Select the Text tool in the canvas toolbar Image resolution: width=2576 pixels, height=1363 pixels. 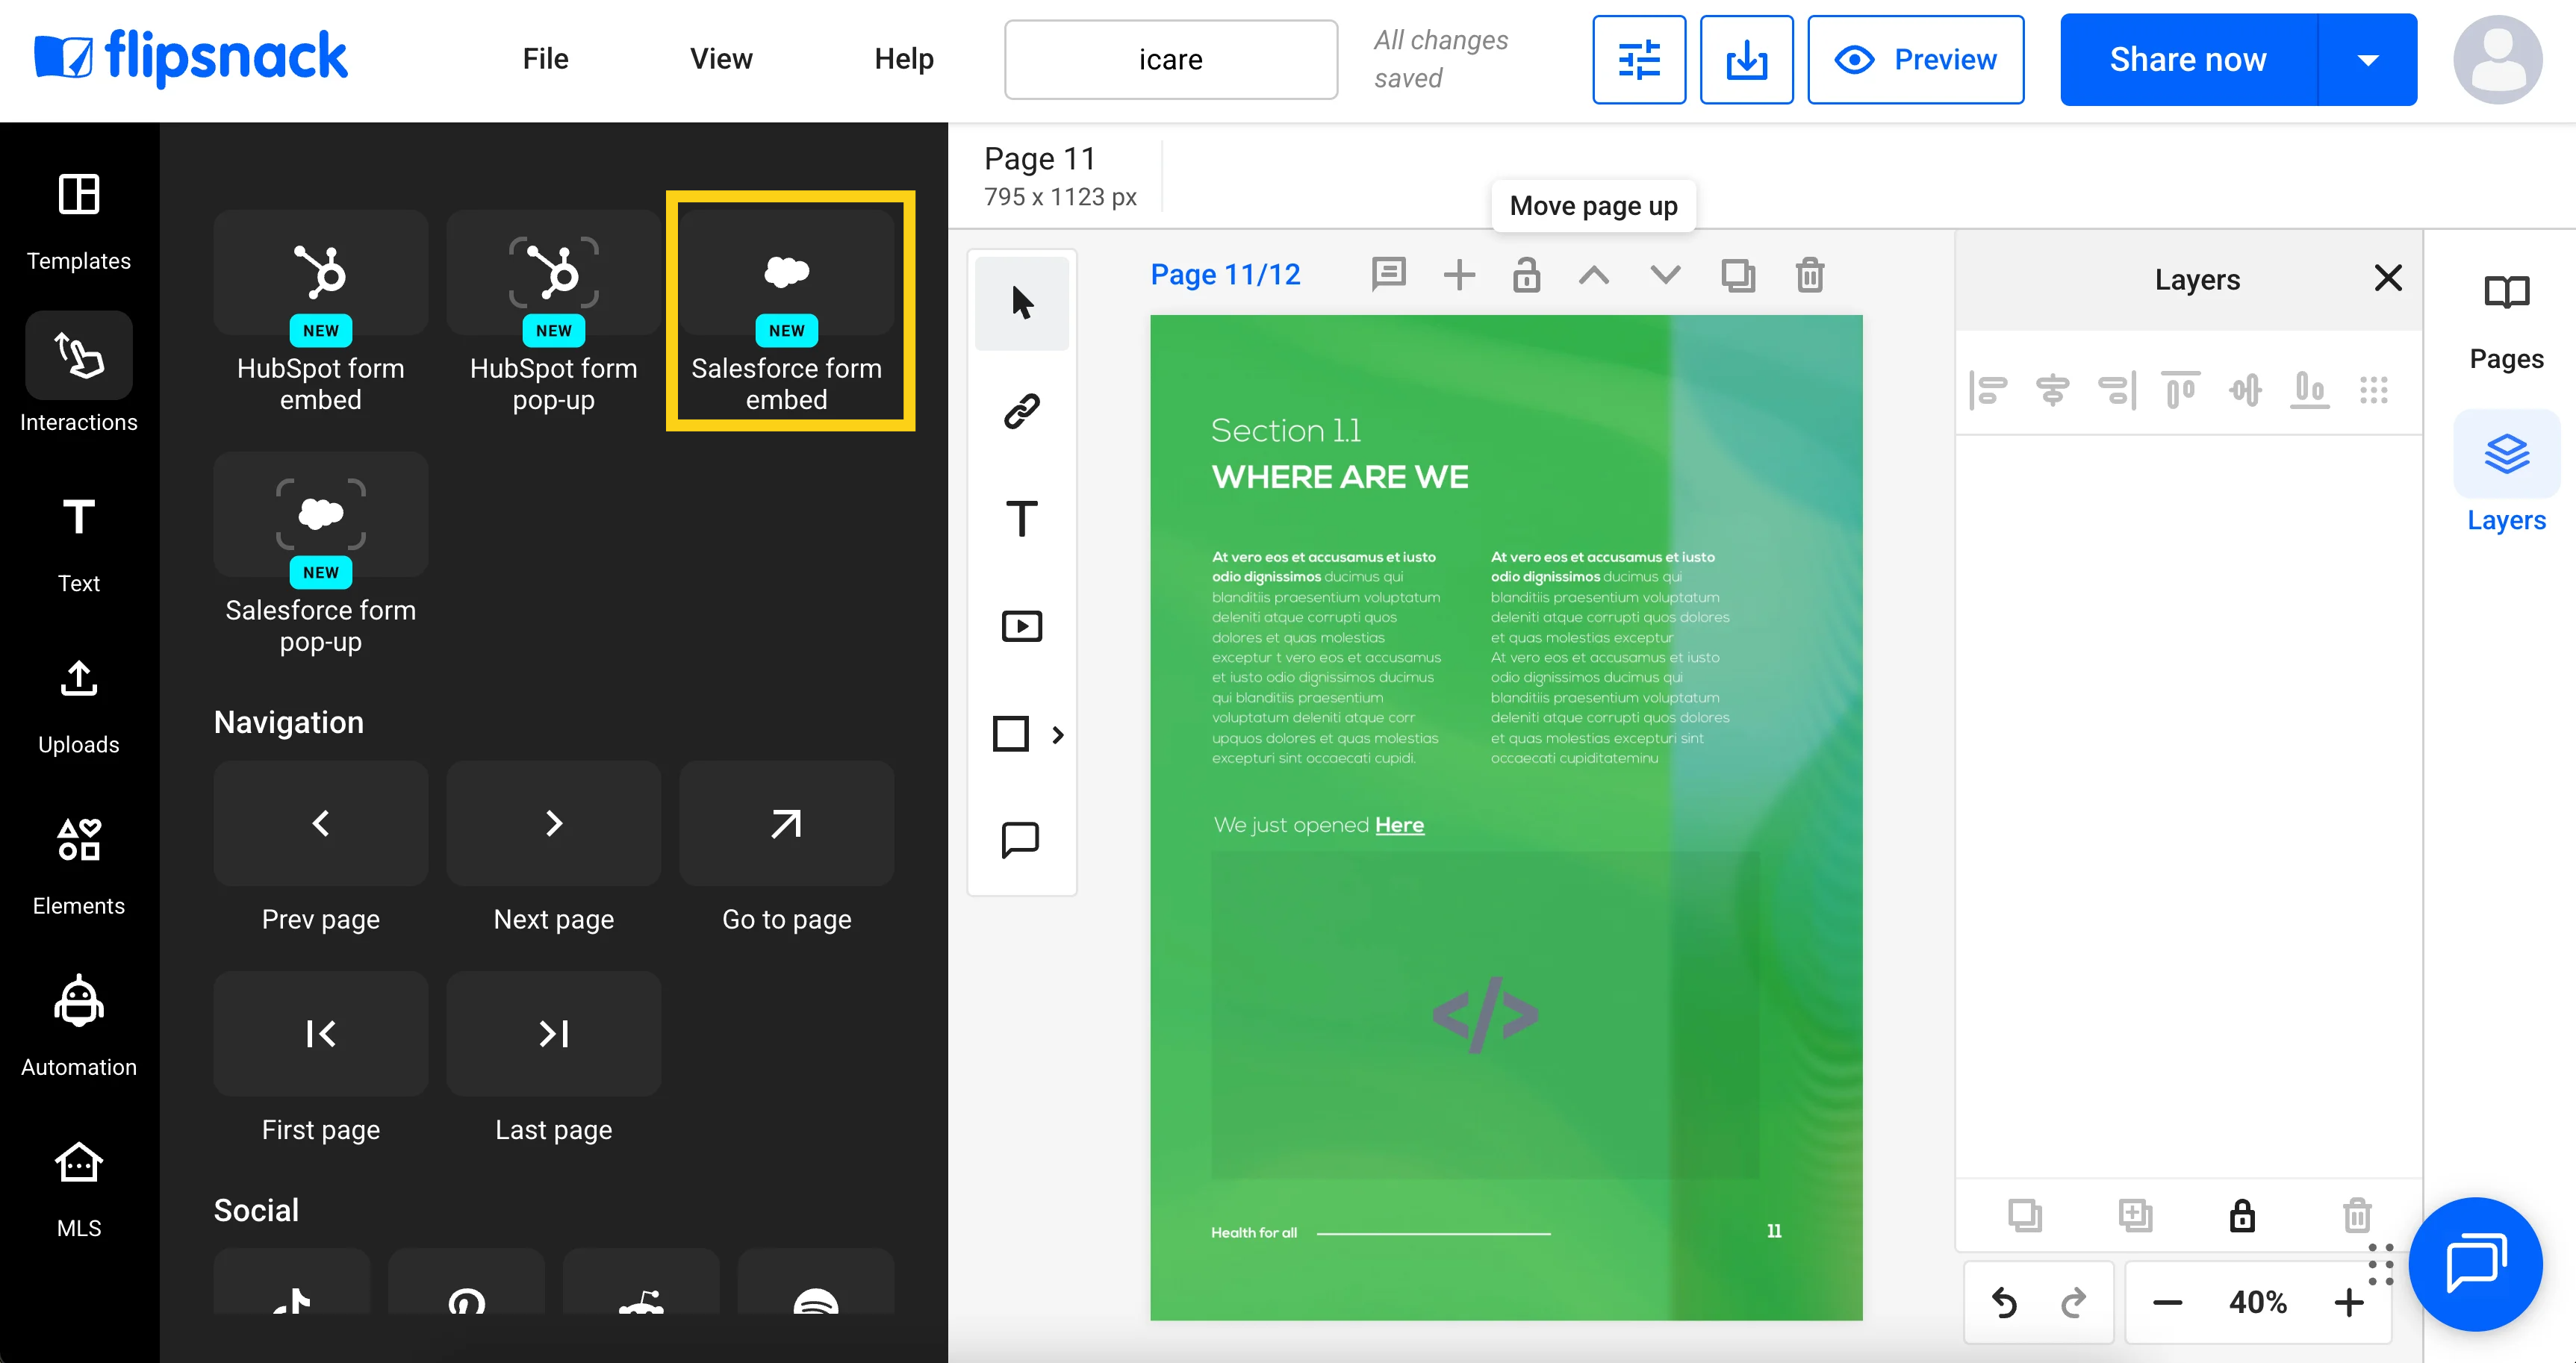tap(1021, 519)
